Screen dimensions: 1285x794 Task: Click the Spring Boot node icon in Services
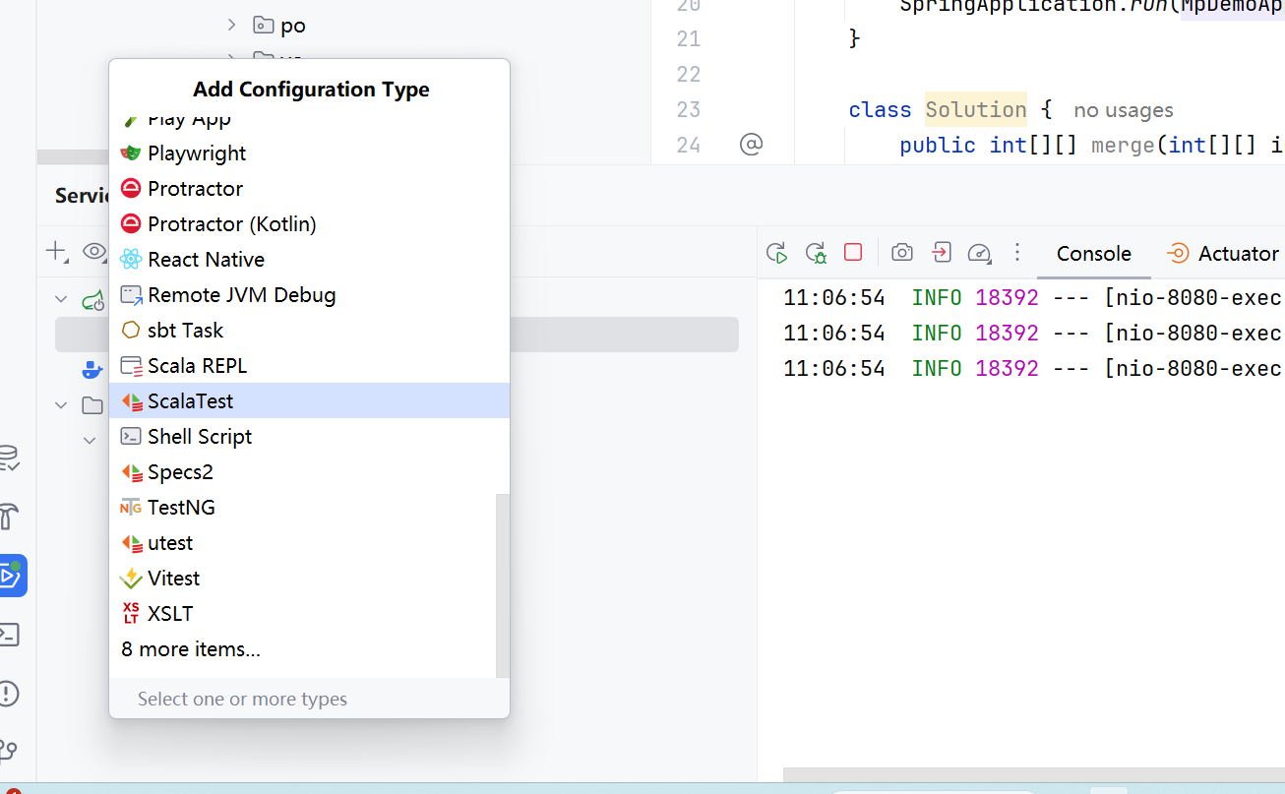pyautogui.click(x=92, y=299)
